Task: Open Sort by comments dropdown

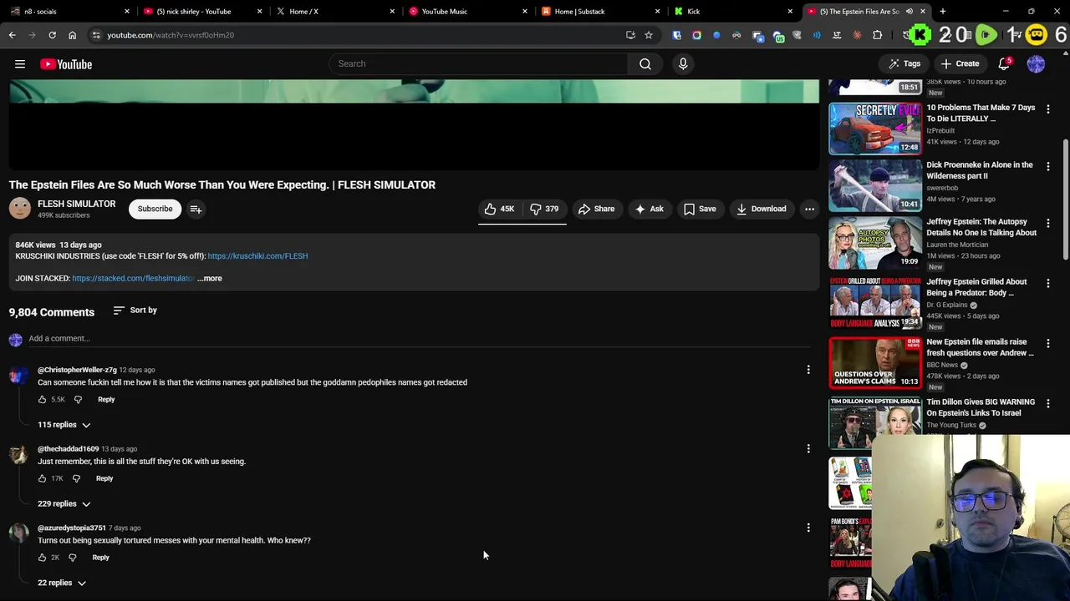Action: 135,311
